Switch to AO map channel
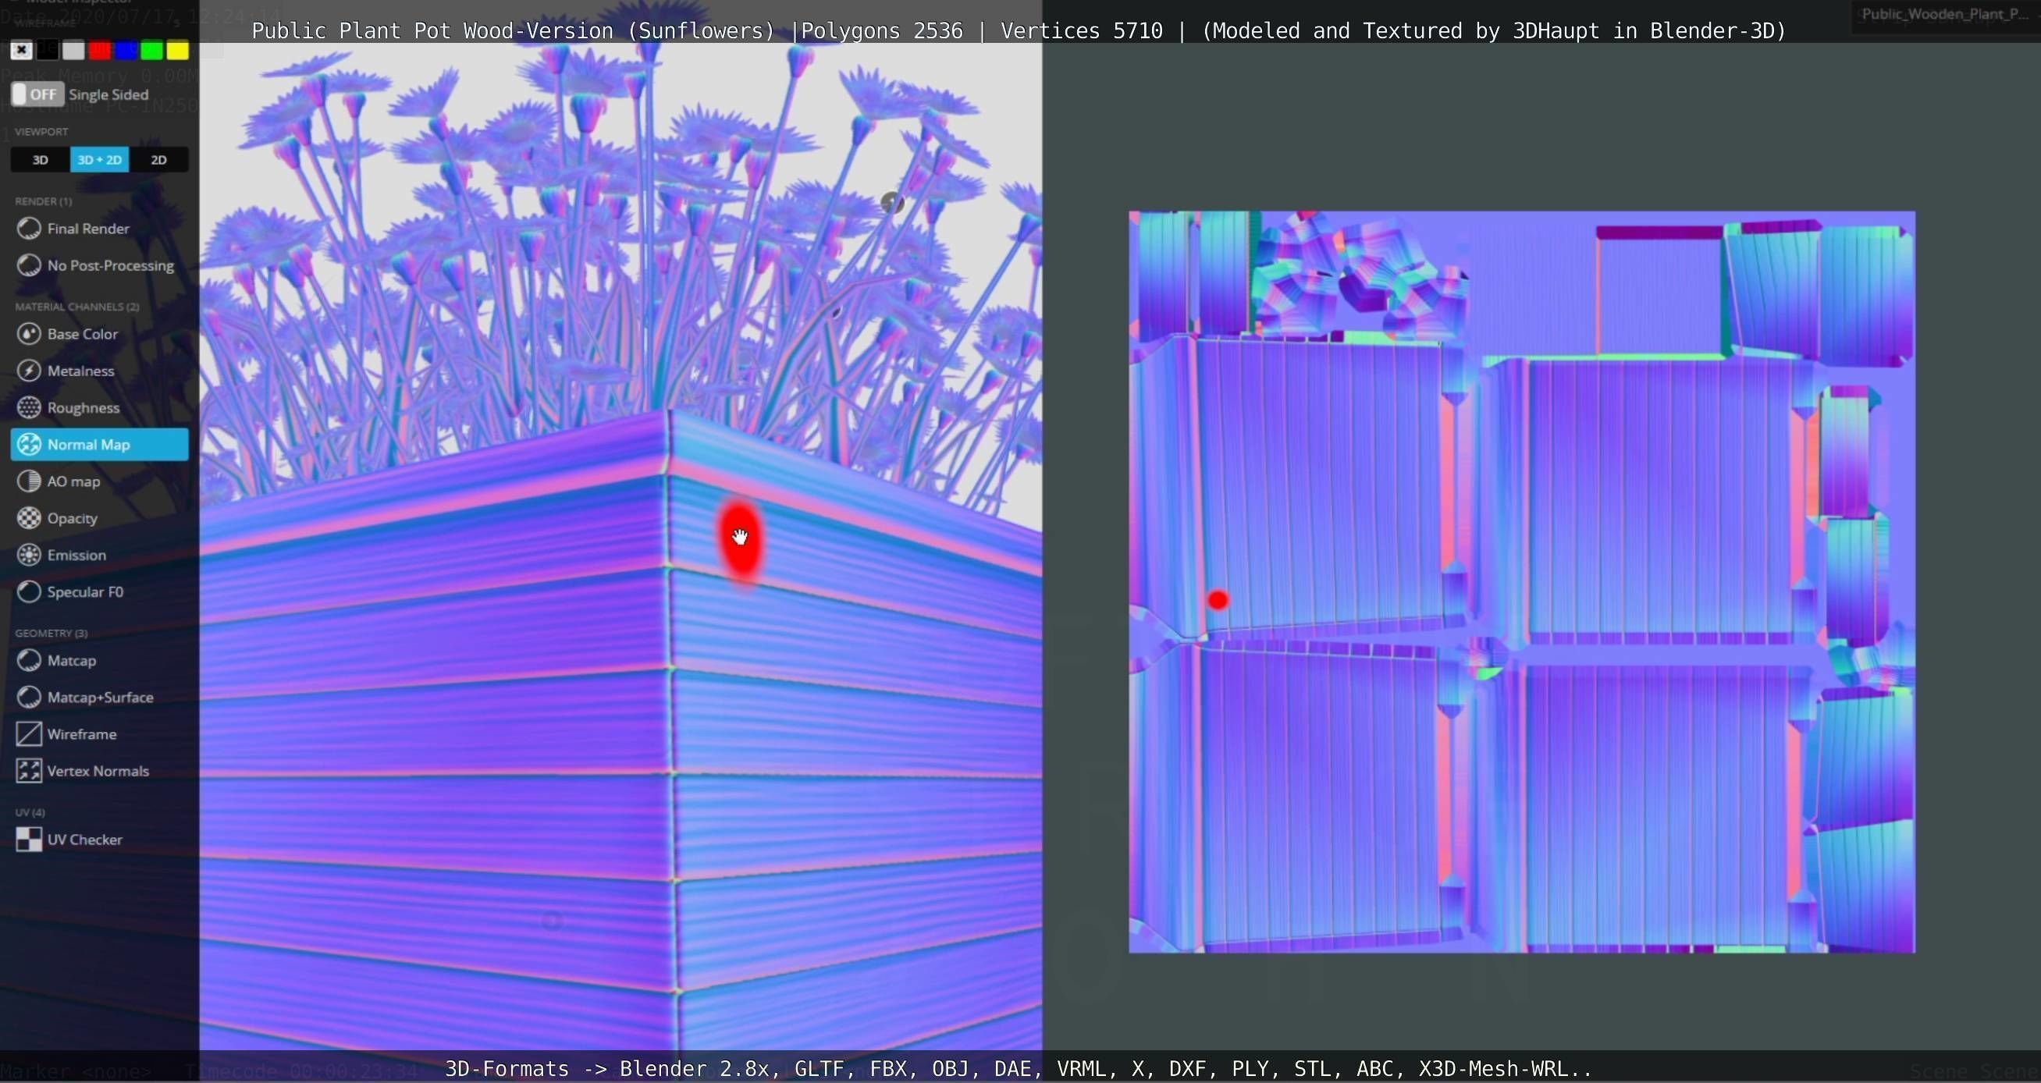The width and height of the screenshot is (2041, 1083). click(73, 481)
